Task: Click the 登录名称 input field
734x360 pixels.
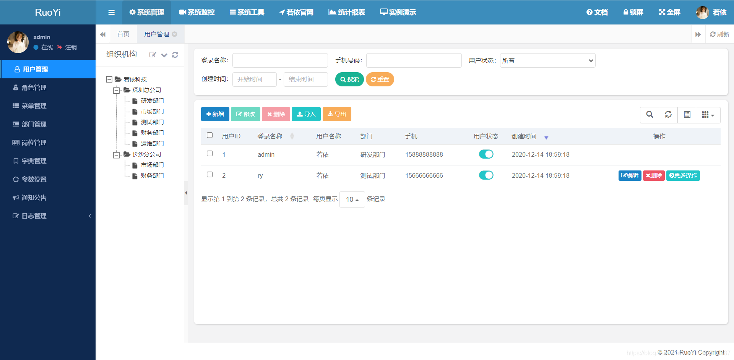Action: coord(280,60)
